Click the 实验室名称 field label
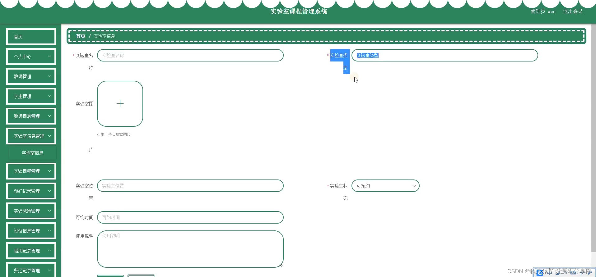The height and width of the screenshot is (277, 596). [84, 61]
